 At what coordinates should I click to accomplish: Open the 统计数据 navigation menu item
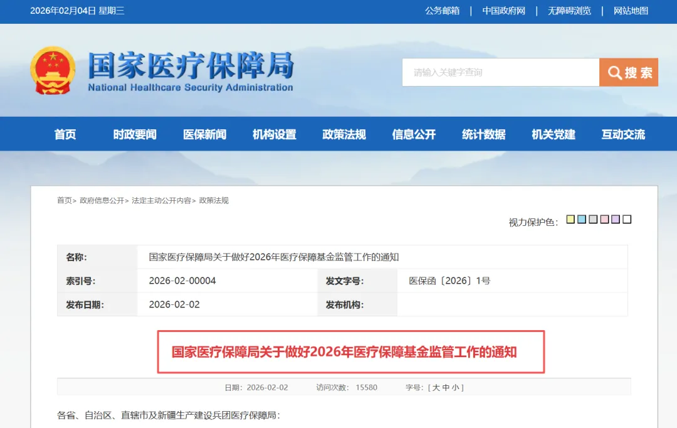483,134
